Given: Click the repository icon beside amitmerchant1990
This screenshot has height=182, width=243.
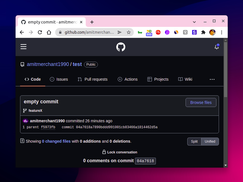Looking at the screenshot, I should (22, 65).
